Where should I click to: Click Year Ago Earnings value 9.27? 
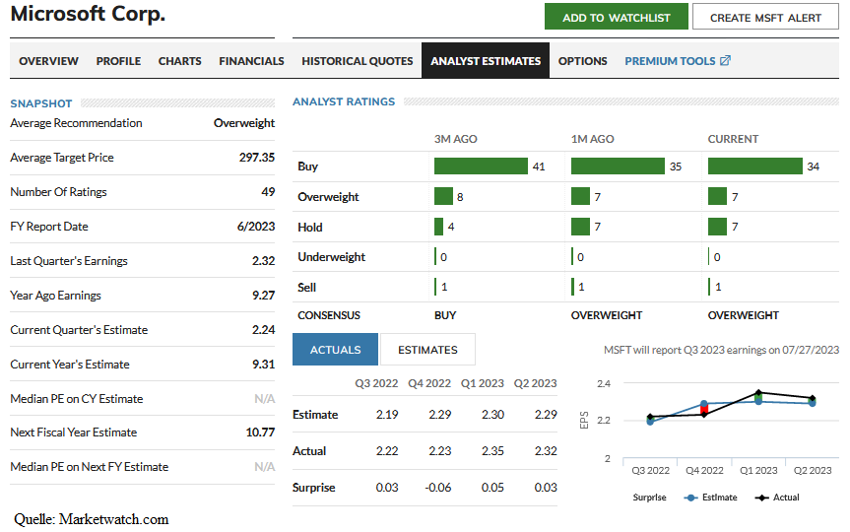[263, 295]
